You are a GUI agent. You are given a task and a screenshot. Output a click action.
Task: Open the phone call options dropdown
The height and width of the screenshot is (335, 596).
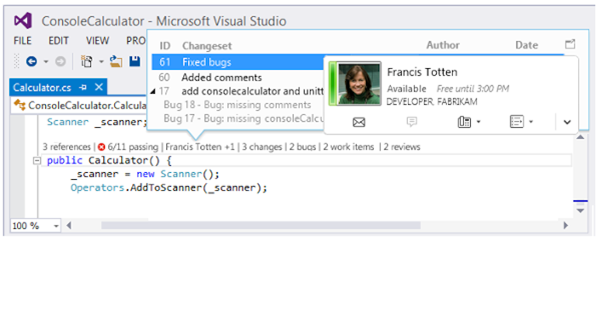(479, 122)
